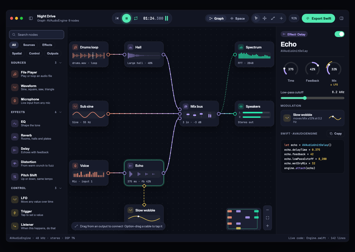The image size is (355, 252).
Task: Switch to Space view tab
Action: (237, 18)
